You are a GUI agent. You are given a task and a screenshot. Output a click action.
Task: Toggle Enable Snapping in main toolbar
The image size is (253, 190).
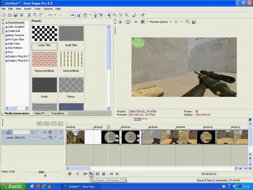[x=72, y=15]
